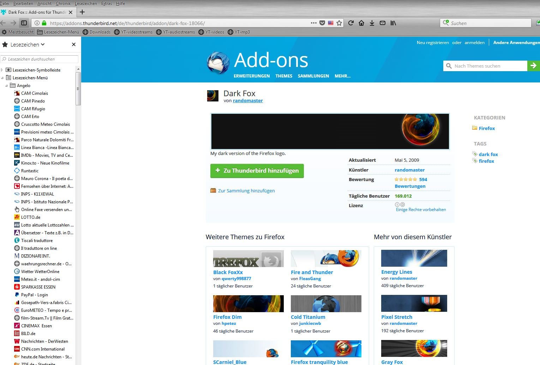Screen dimensions: 540x365
Task: Click the anmelden link
Action: (x=474, y=43)
